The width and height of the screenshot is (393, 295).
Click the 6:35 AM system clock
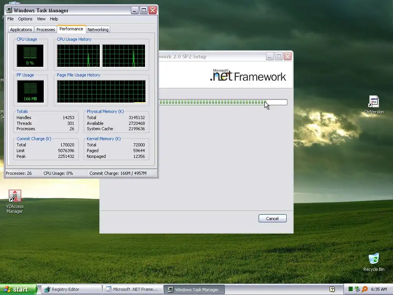tap(379, 289)
